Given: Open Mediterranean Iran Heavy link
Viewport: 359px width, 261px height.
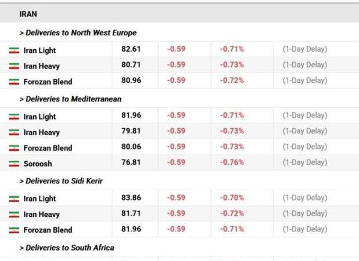Looking at the screenshot, I should [x=42, y=132].
